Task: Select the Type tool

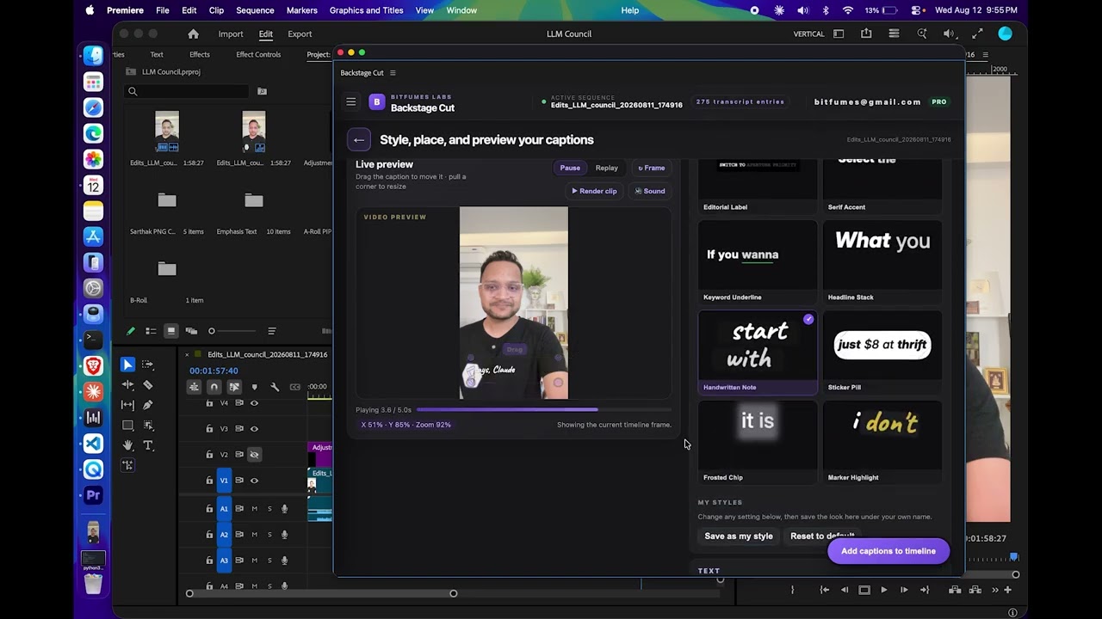Action: pos(148,445)
